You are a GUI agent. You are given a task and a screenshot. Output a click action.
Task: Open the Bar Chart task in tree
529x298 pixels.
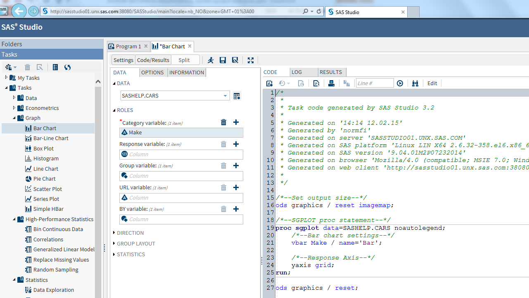(x=45, y=128)
